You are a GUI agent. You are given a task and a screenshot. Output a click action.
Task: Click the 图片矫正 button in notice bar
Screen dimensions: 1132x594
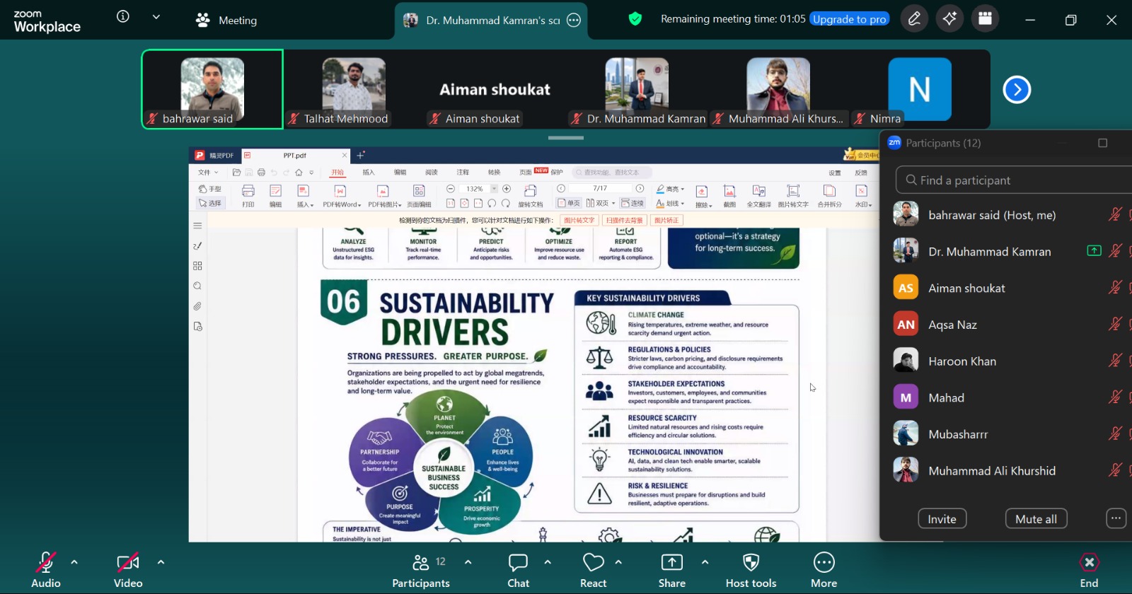[x=666, y=221]
